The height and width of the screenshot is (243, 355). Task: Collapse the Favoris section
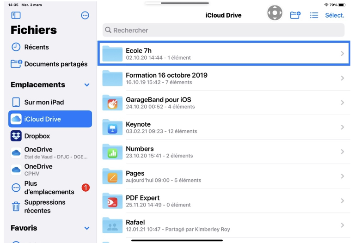point(87,228)
